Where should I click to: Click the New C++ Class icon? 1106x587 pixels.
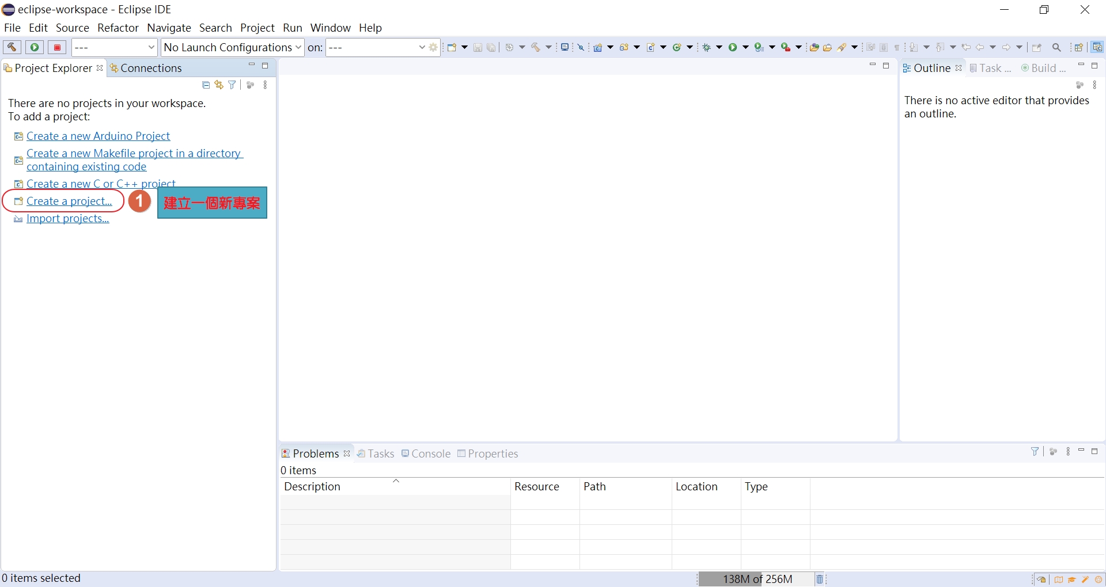[677, 47]
